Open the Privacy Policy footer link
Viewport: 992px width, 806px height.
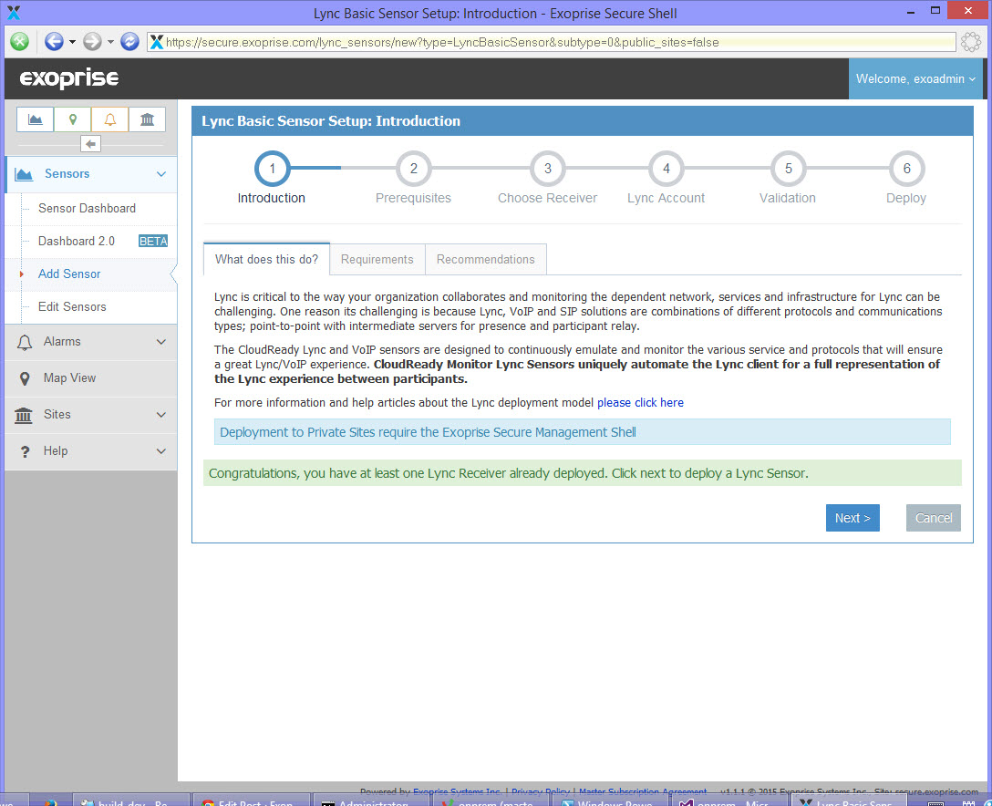click(541, 791)
